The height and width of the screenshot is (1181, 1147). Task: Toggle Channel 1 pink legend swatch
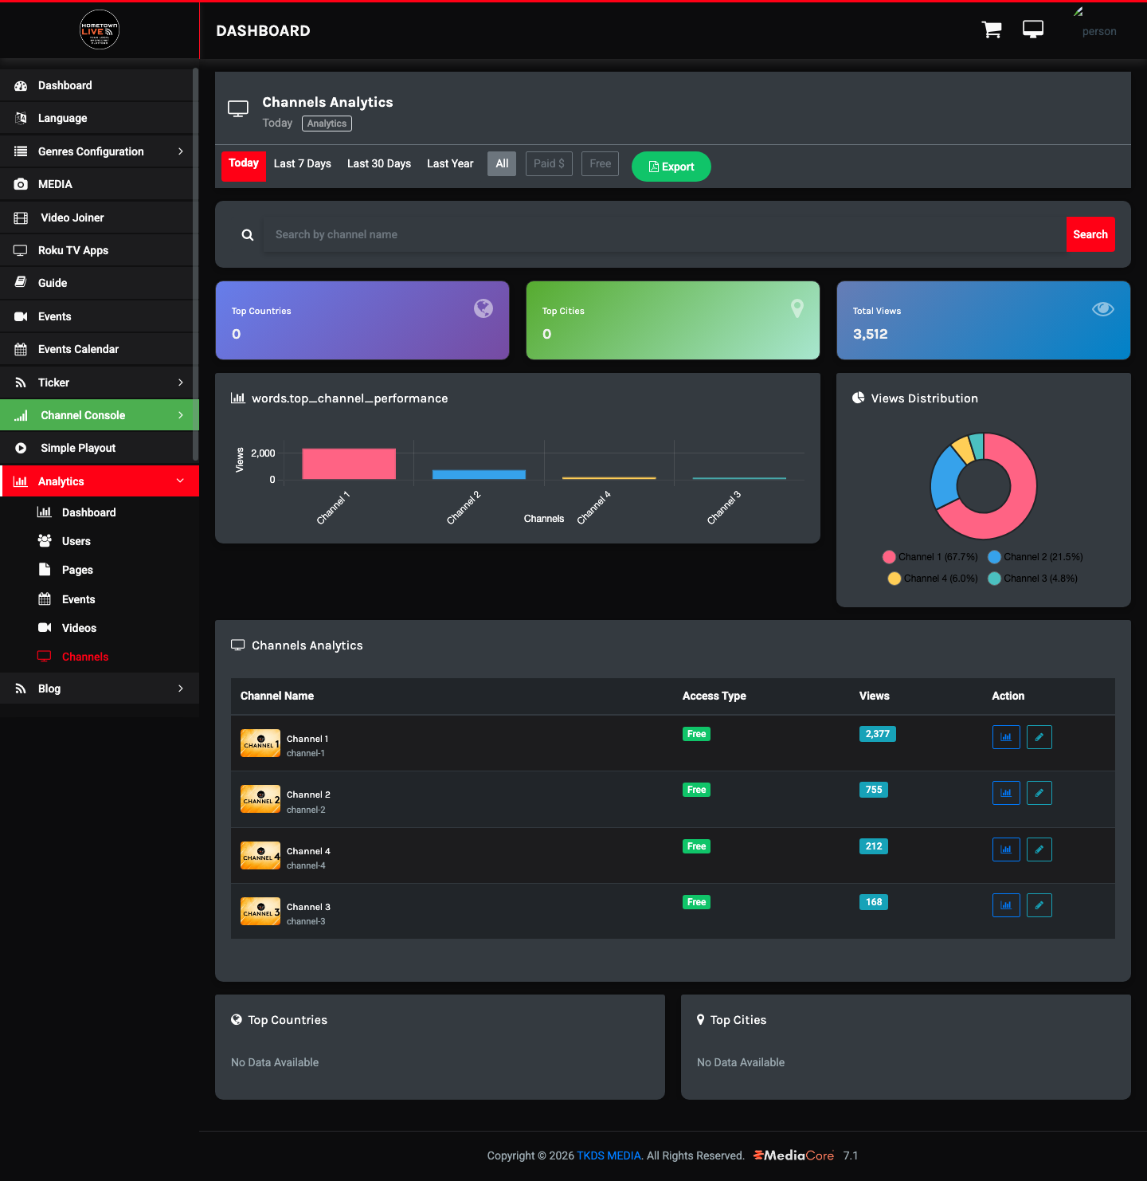tap(889, 557)
